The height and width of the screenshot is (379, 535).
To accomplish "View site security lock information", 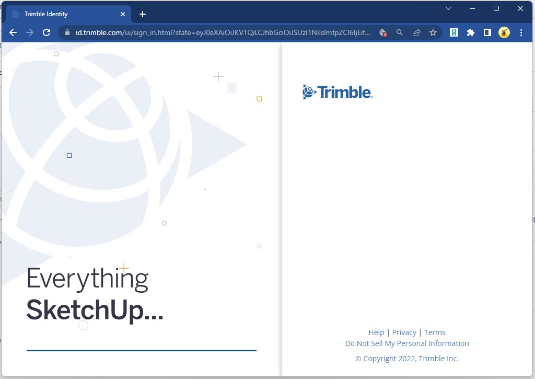I will pos(67,32).
